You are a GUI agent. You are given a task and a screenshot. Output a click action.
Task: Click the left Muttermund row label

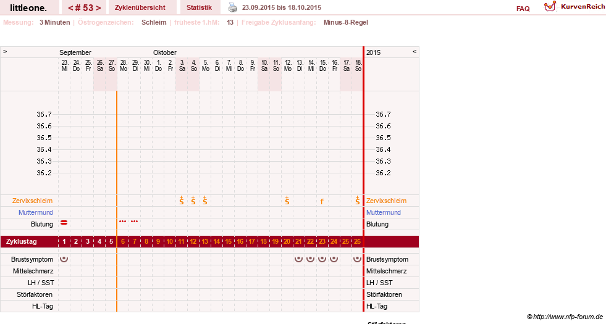click(36, 212)
